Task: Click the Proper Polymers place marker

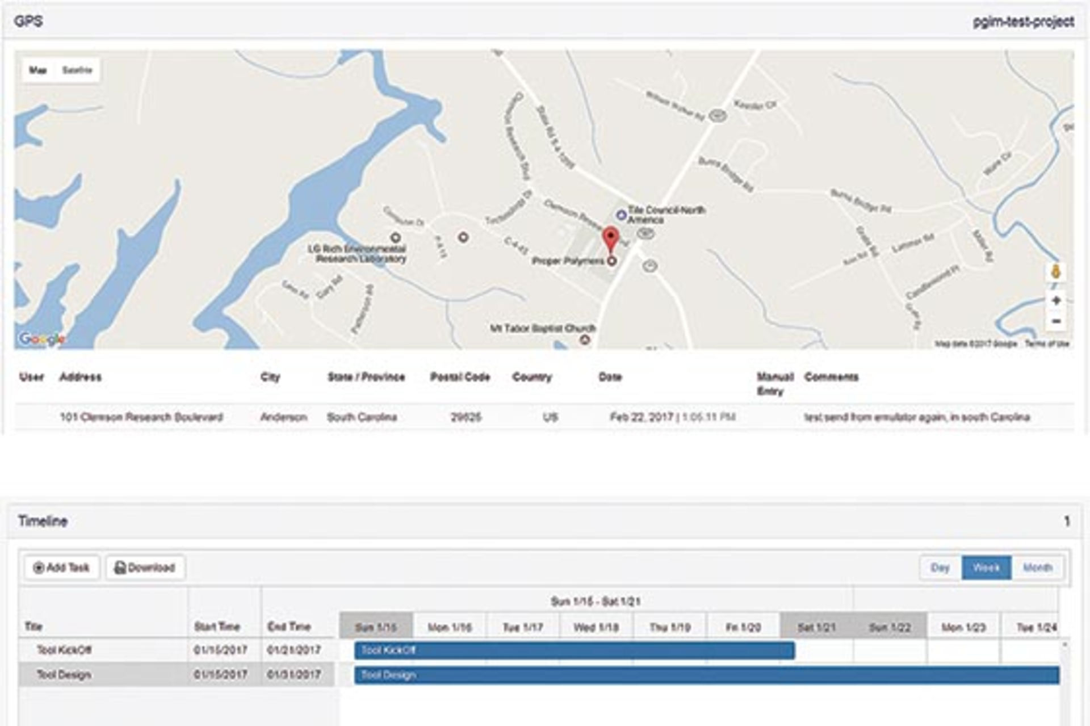Action: pyautogui.click(x=612, y=261)
